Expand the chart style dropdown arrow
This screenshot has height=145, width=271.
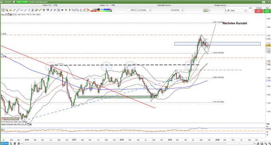209,10
